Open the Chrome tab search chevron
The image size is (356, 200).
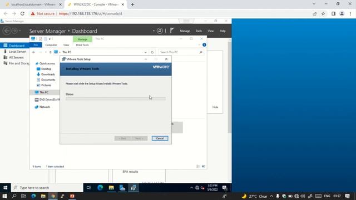314,4
